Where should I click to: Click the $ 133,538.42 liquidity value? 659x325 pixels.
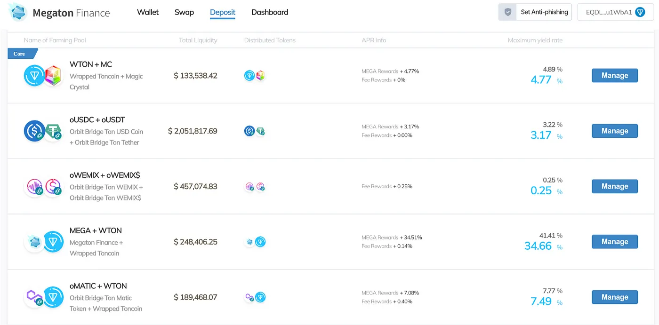195,76
